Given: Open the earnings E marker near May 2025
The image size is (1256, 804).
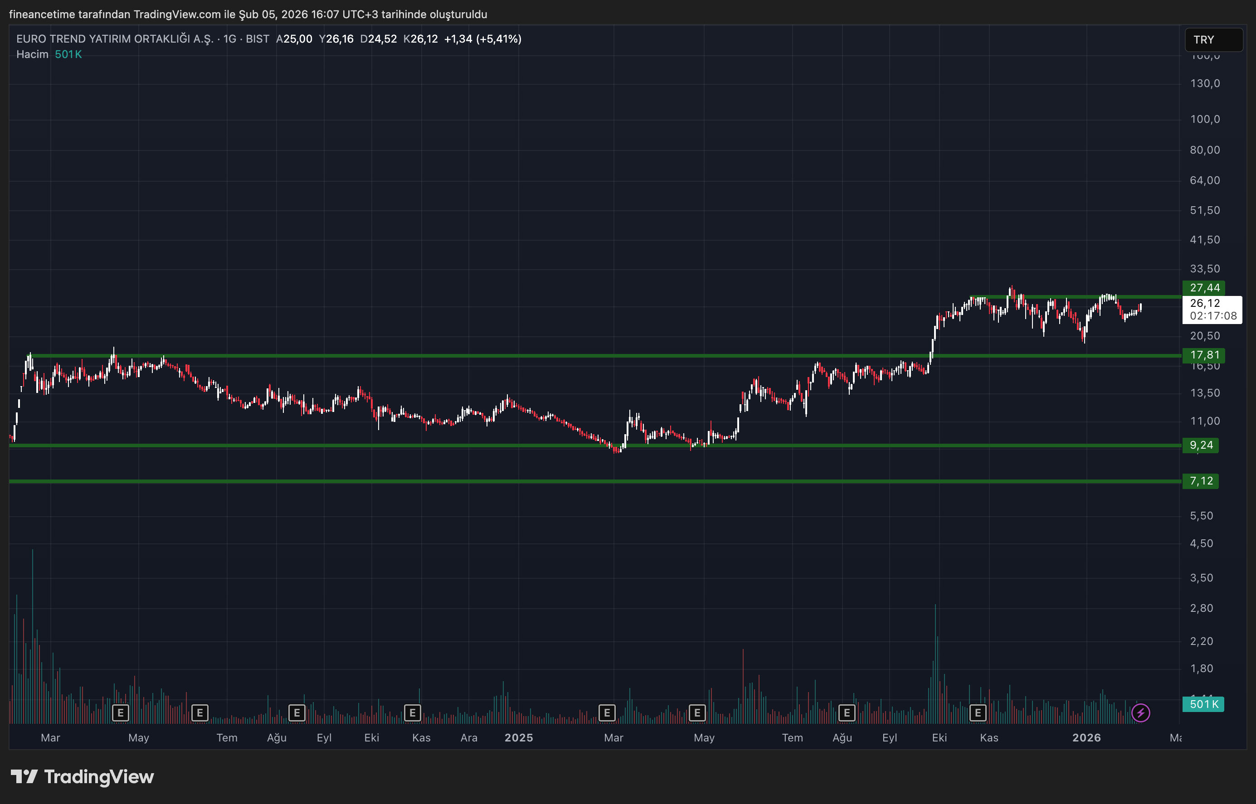Looking at the screenshot, I should [697, 712].
